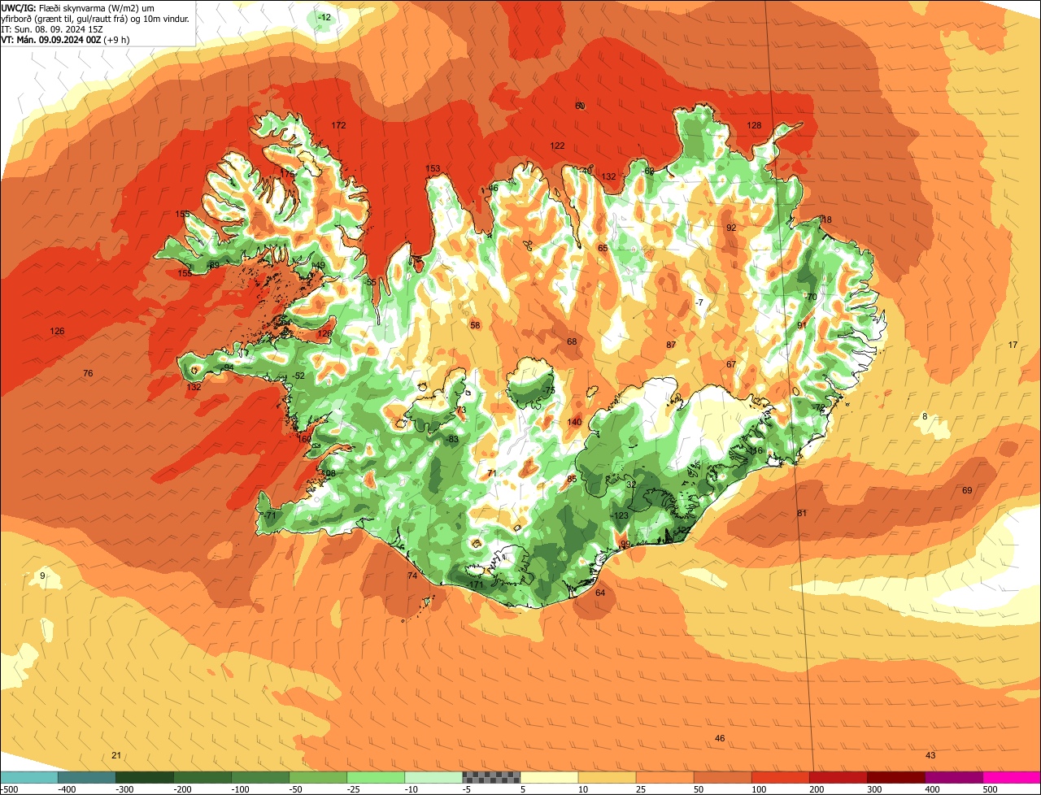Image resolution: width=1041 pixels, height=795 pixels.
Task: Click the map value '92' in the northeast highlands
Action: 731,228
